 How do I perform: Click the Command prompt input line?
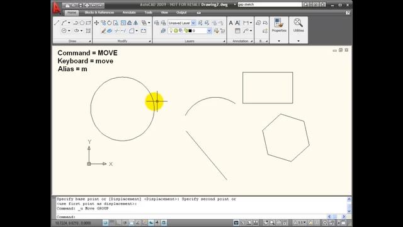pos(191,217)
